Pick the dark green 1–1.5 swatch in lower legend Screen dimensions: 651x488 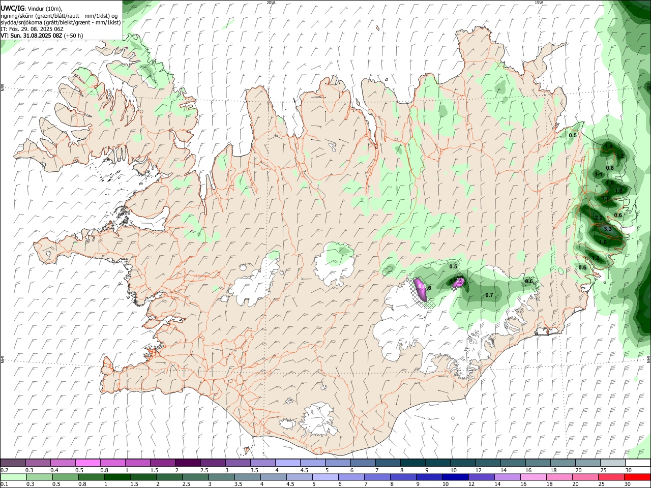(117, 477)
